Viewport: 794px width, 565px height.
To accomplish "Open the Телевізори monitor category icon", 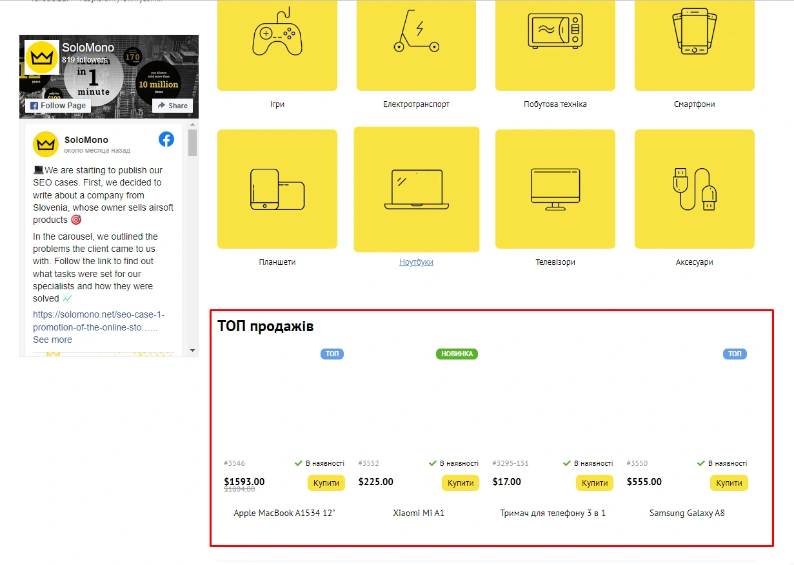I will tap(555, 189).
